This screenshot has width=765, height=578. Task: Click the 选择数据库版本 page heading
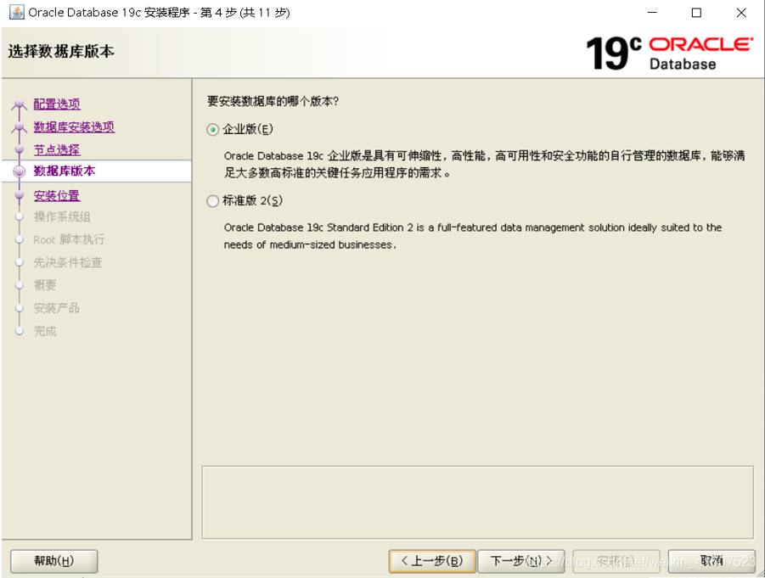click(x=61, y=51)
